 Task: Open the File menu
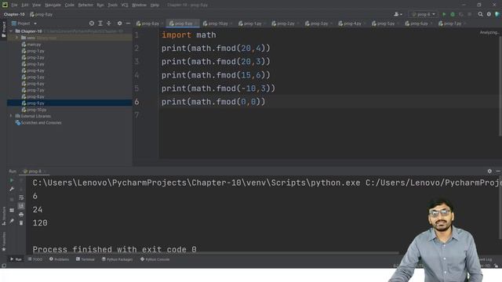point(14,5)
